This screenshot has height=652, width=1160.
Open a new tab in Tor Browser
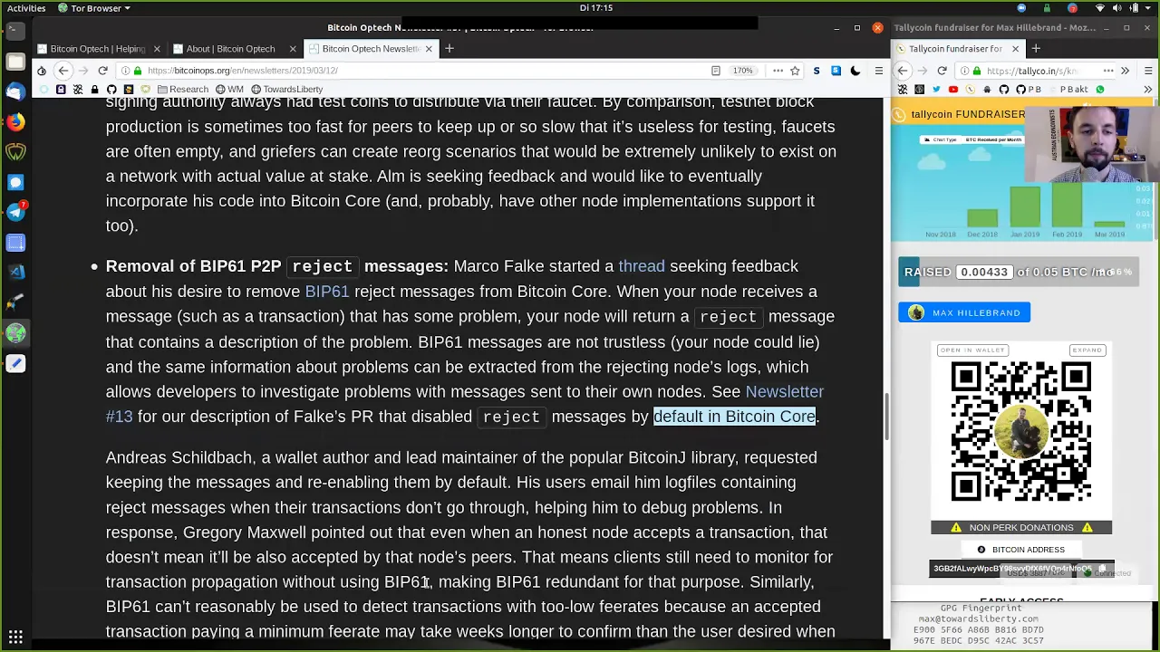449,49
